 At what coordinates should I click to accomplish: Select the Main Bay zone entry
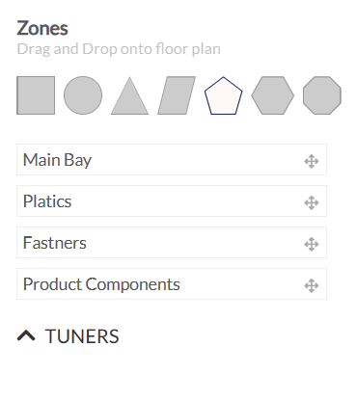(x=172, y=160)
